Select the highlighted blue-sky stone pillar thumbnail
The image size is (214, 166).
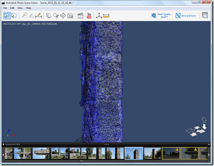click(134, 154)
